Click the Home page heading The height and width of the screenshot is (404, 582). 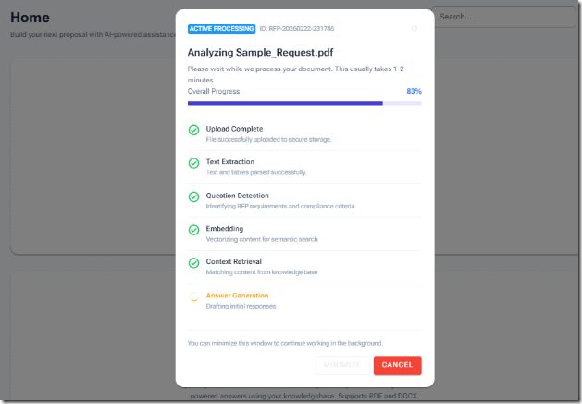coord(30,18)
